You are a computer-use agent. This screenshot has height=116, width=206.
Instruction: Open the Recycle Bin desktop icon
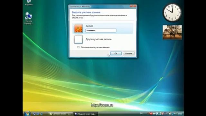pos(29,3)
